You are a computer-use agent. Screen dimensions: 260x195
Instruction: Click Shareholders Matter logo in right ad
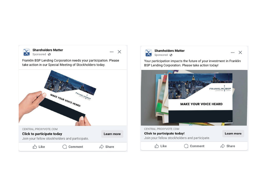pyautogui.click(x=148, y=53)
